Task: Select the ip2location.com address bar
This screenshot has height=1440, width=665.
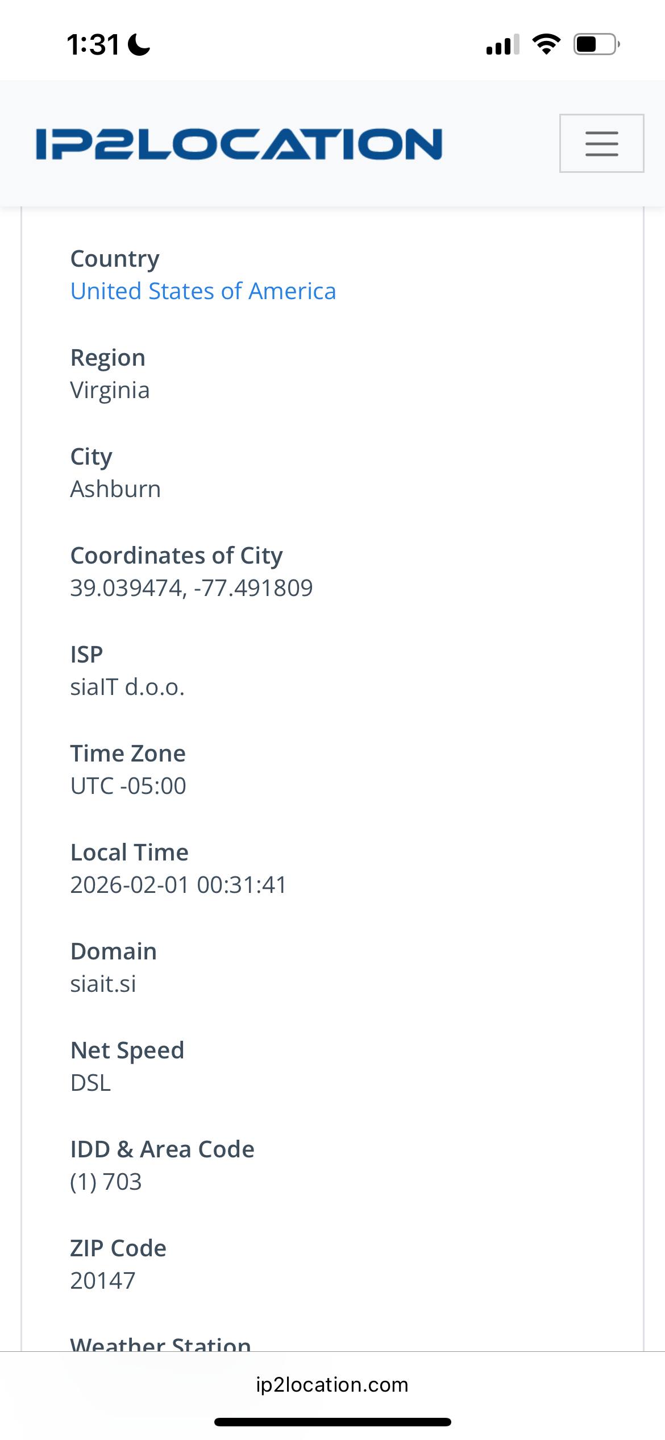Action: coord(332,1384)
